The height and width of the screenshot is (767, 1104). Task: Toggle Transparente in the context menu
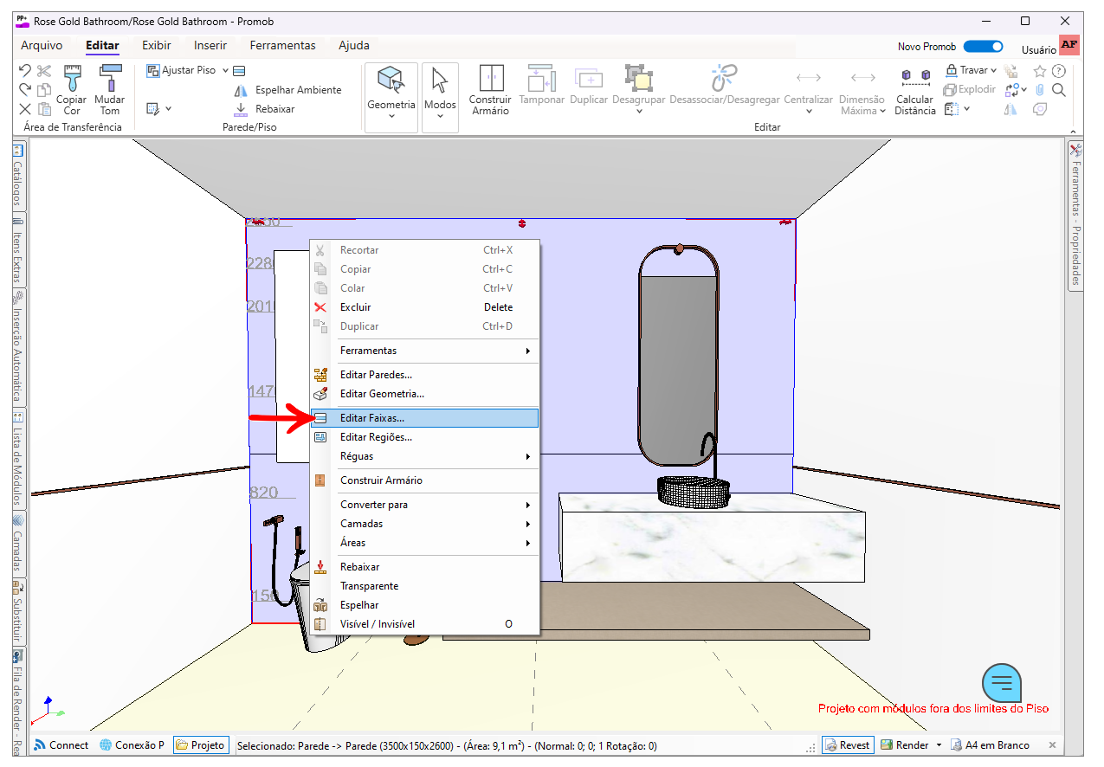[x=369, y=586]
